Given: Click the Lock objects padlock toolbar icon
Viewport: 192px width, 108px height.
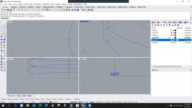Looking at the screenshot, I should click(64, 10).
